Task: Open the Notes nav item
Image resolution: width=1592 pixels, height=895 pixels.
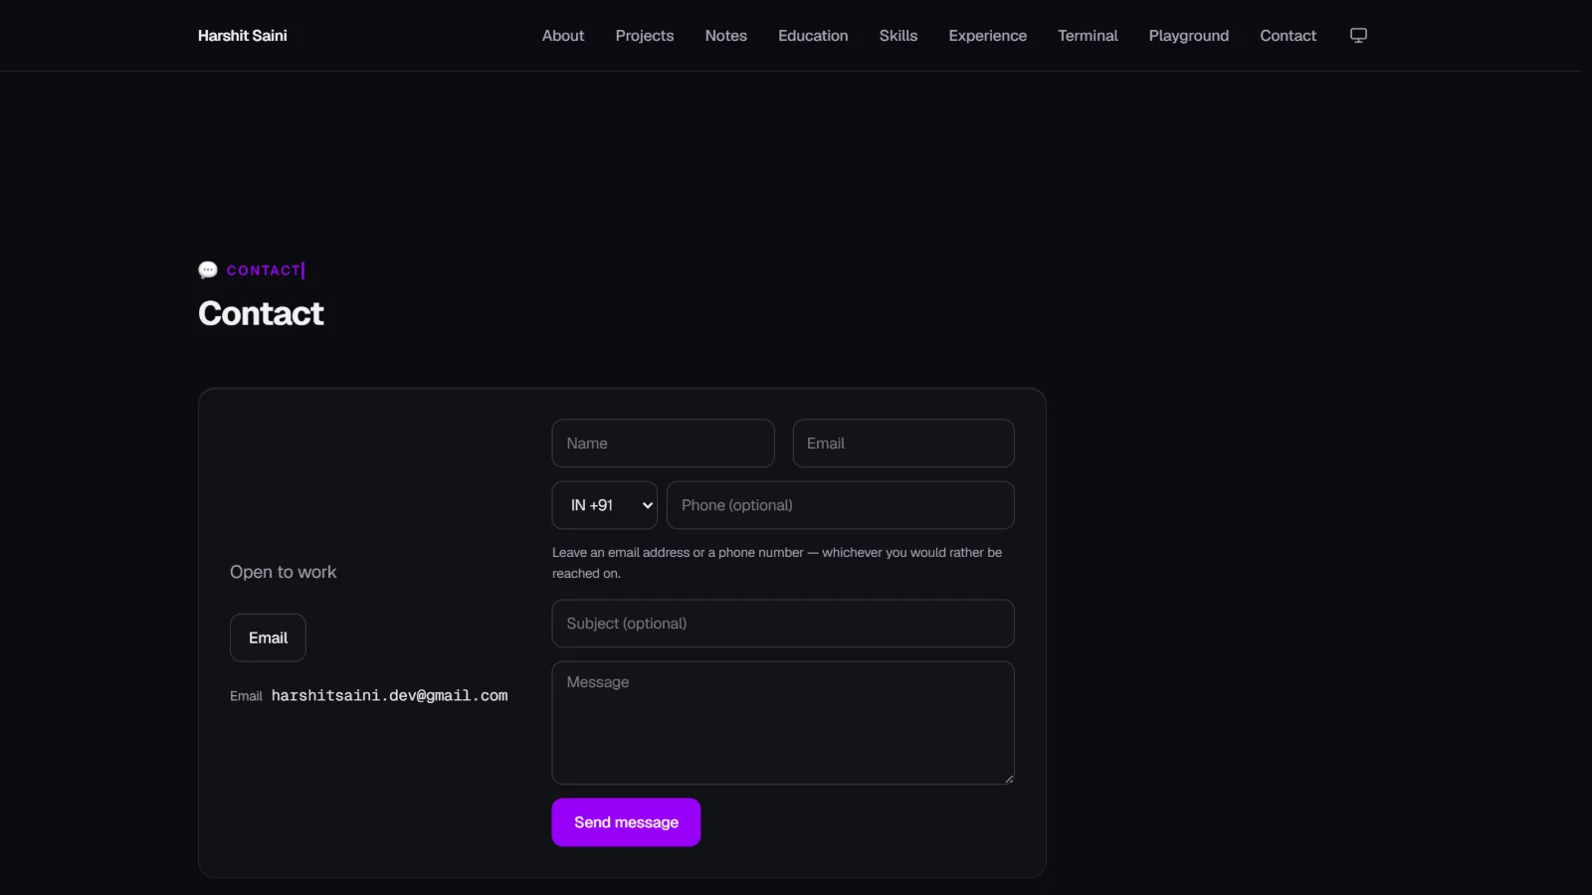Action: click(726, 36)
